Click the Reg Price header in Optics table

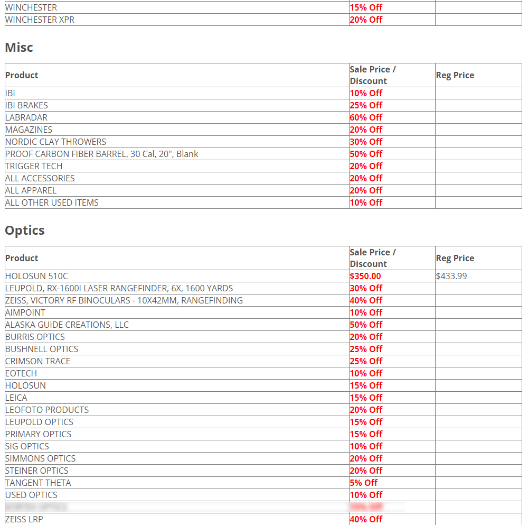[x=455, y=258]
